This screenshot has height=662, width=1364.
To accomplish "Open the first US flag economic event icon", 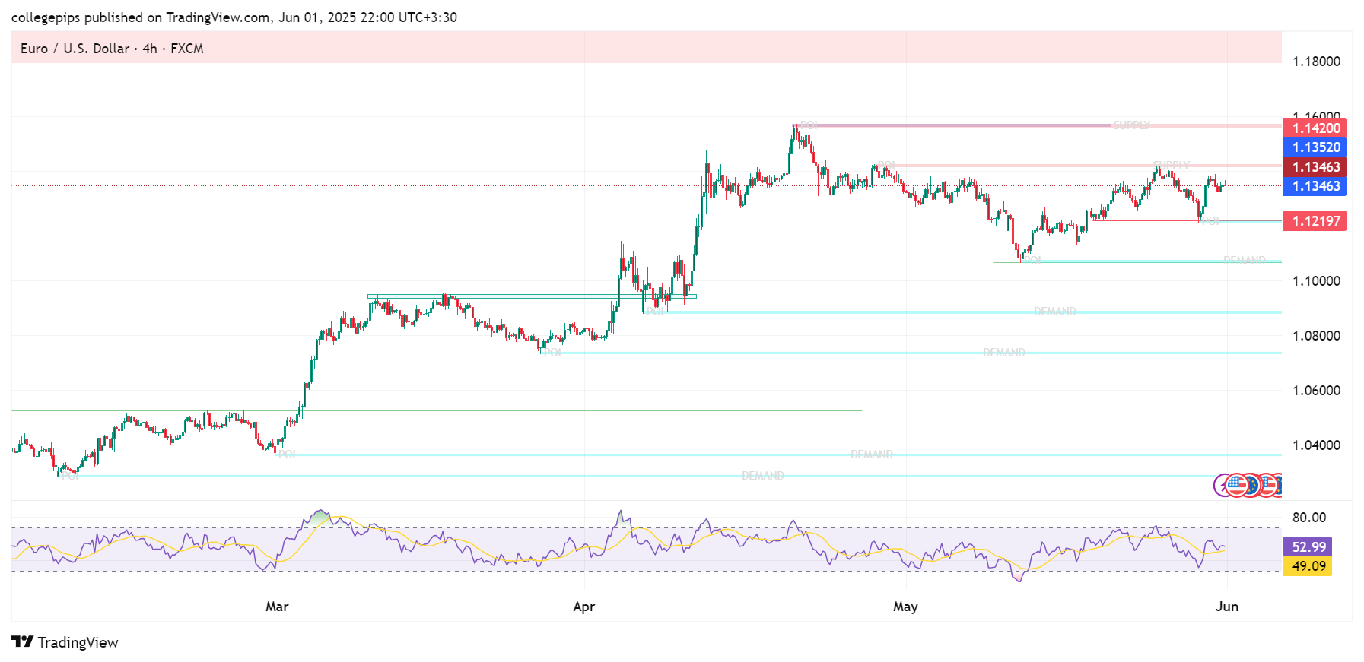I will [1236, 485].
